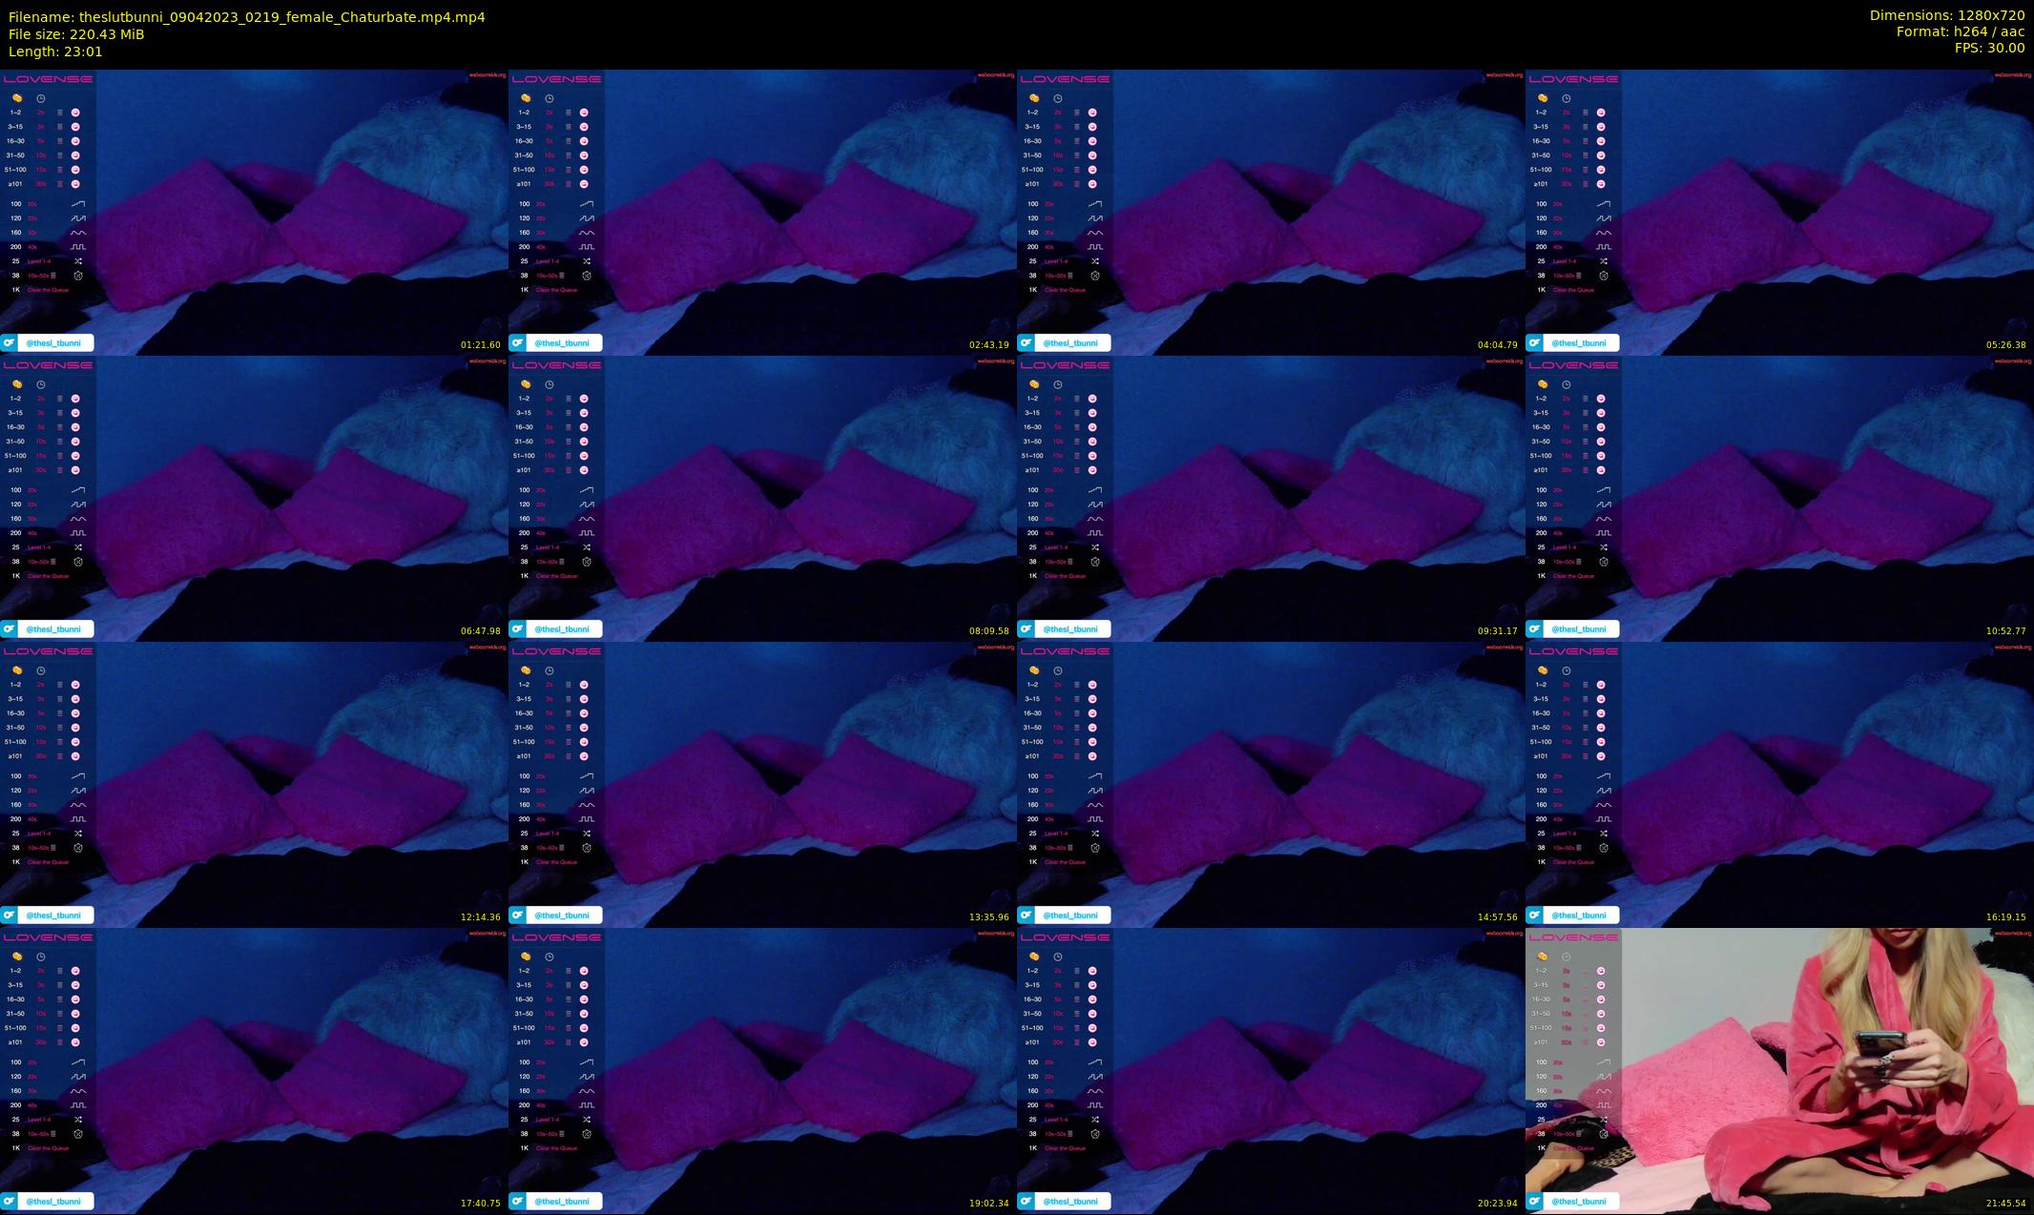Viewport: 2034px width, 1215px height.
Task: Click the 'FPS: 30.00' text
Action: click(x=1989, y=48)
